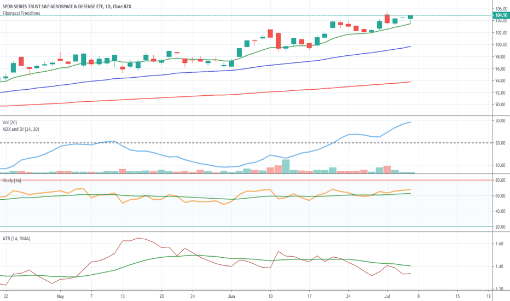510x301 pixels.
Task: Click date 13 on the time axis
Action: coord(123,296)
